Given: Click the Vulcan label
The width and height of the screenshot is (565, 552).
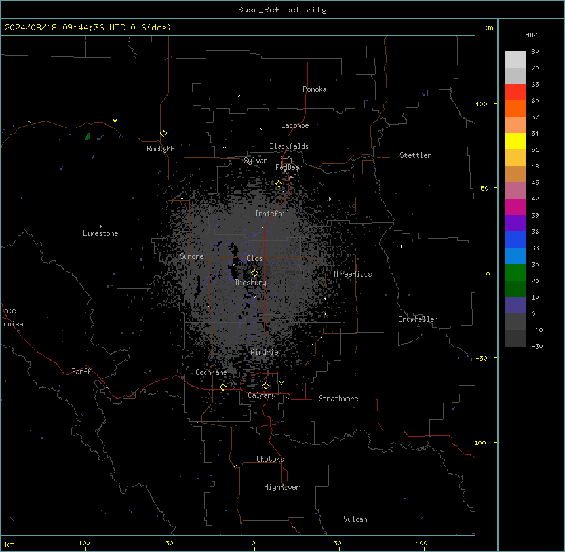Looking at the screenshot, I should pyautogui.click(x=355, y=519).
